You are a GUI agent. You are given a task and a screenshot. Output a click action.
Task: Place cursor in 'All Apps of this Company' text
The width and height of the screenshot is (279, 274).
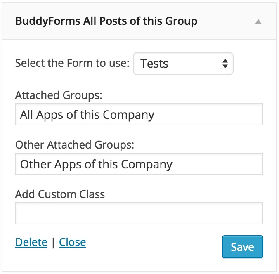pos(87,115)
